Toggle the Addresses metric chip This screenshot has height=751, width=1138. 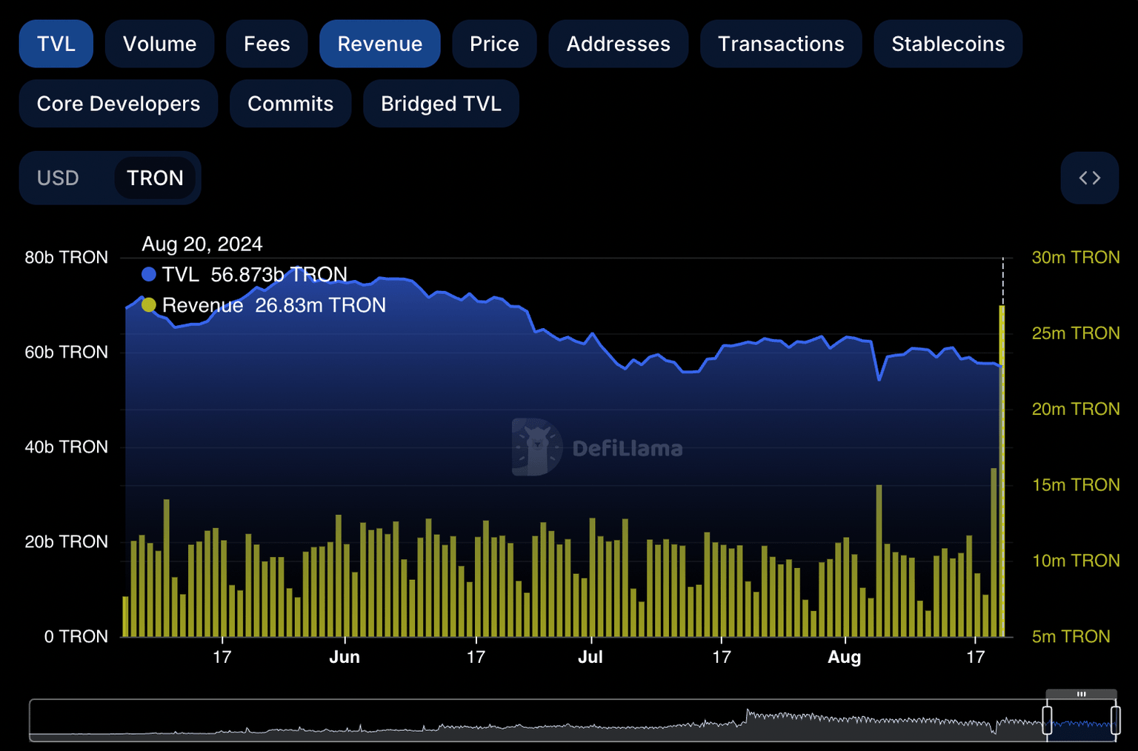pyautogui.click(x=619, y=44)
